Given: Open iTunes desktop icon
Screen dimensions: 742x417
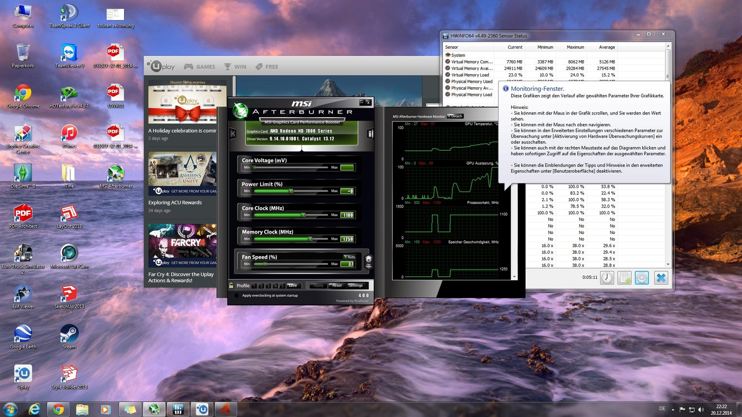Looking at the screenshot, I should pos(70,136).
